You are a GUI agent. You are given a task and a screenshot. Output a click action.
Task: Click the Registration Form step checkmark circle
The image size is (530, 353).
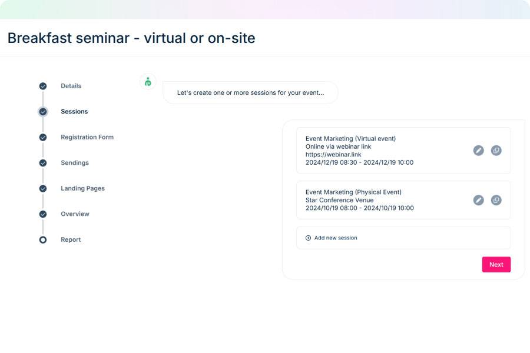(x=43, y=137)
